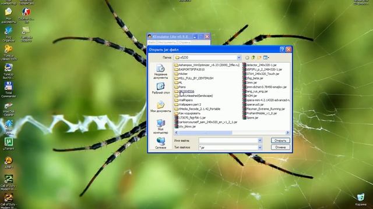
Task: Select the Spore.jar file
Action: coord(251,118)
